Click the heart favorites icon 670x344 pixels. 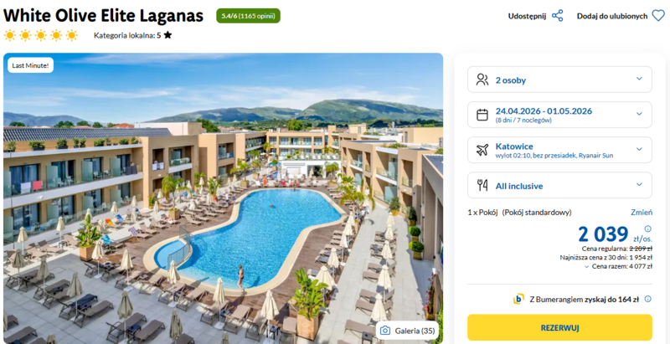tap(658, 16)
